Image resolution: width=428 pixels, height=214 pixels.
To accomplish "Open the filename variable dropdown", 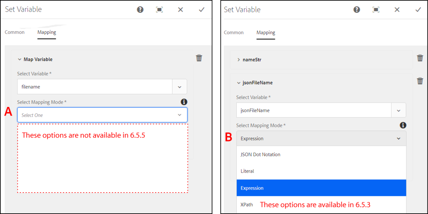I will pyautogui.click(x=180, y=87).
